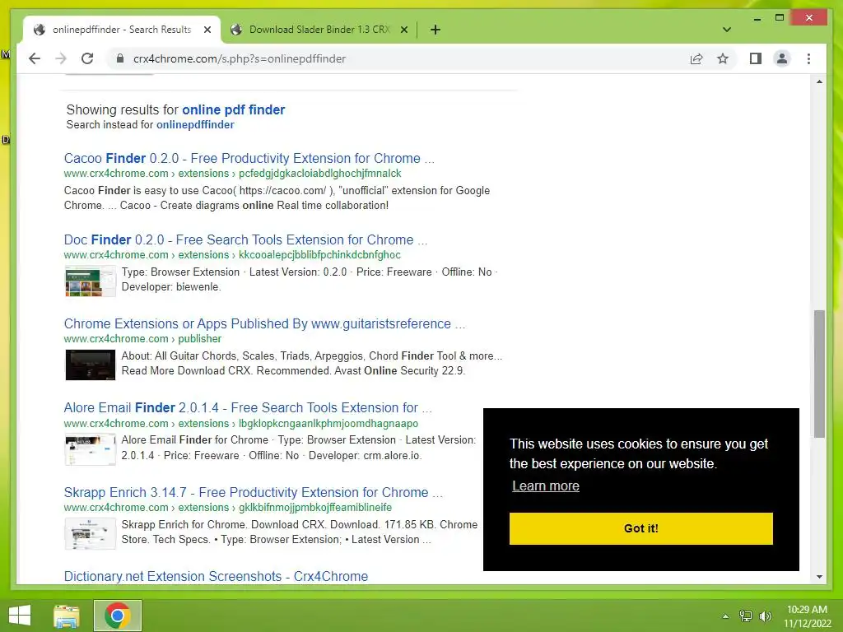Minimize the Chrome window
Screen dimensions: 843x632
coord(757,18)
